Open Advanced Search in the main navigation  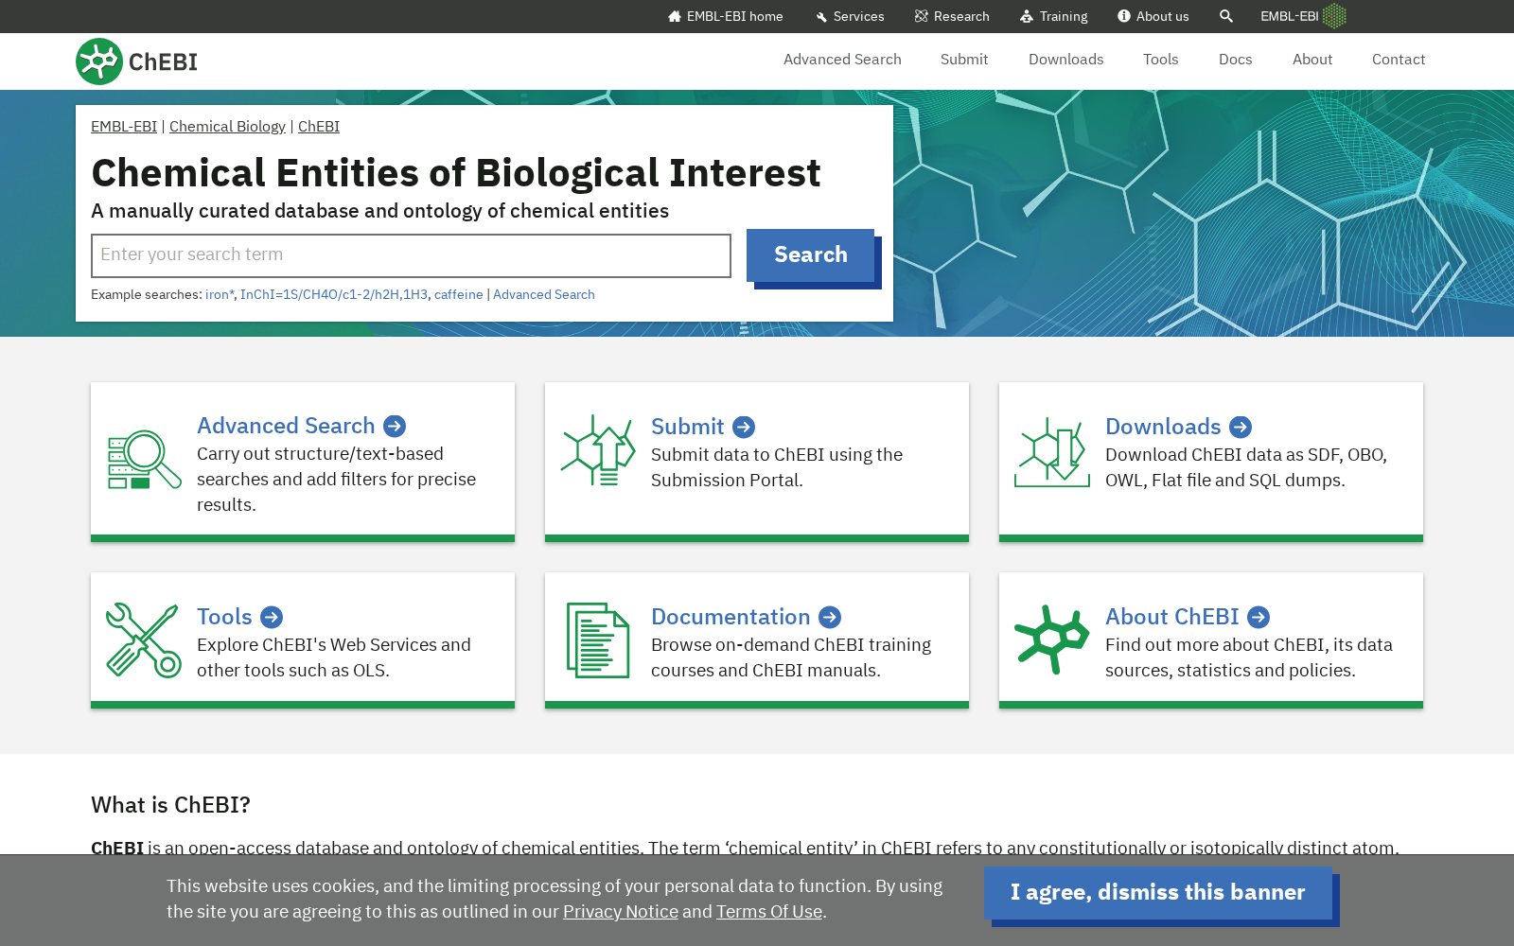(842, 60)
